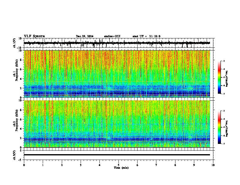This screenshot has width=240, height=185.
Task: Click the "Time (min)" x-axis label
Action: point(121,168)
